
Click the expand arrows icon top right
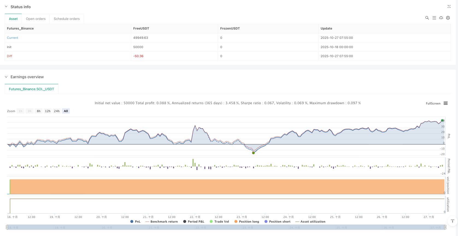click(449, 6)
